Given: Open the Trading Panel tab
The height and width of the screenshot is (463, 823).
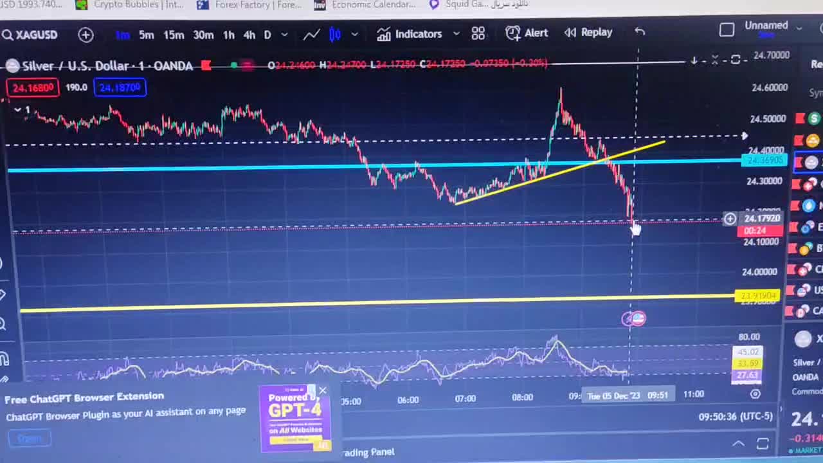Looking at the screenshot, I should 368,452.
